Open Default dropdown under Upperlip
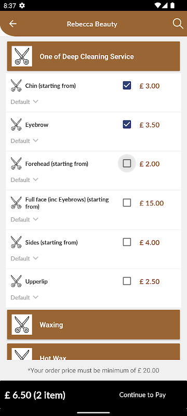 point(24,297)
